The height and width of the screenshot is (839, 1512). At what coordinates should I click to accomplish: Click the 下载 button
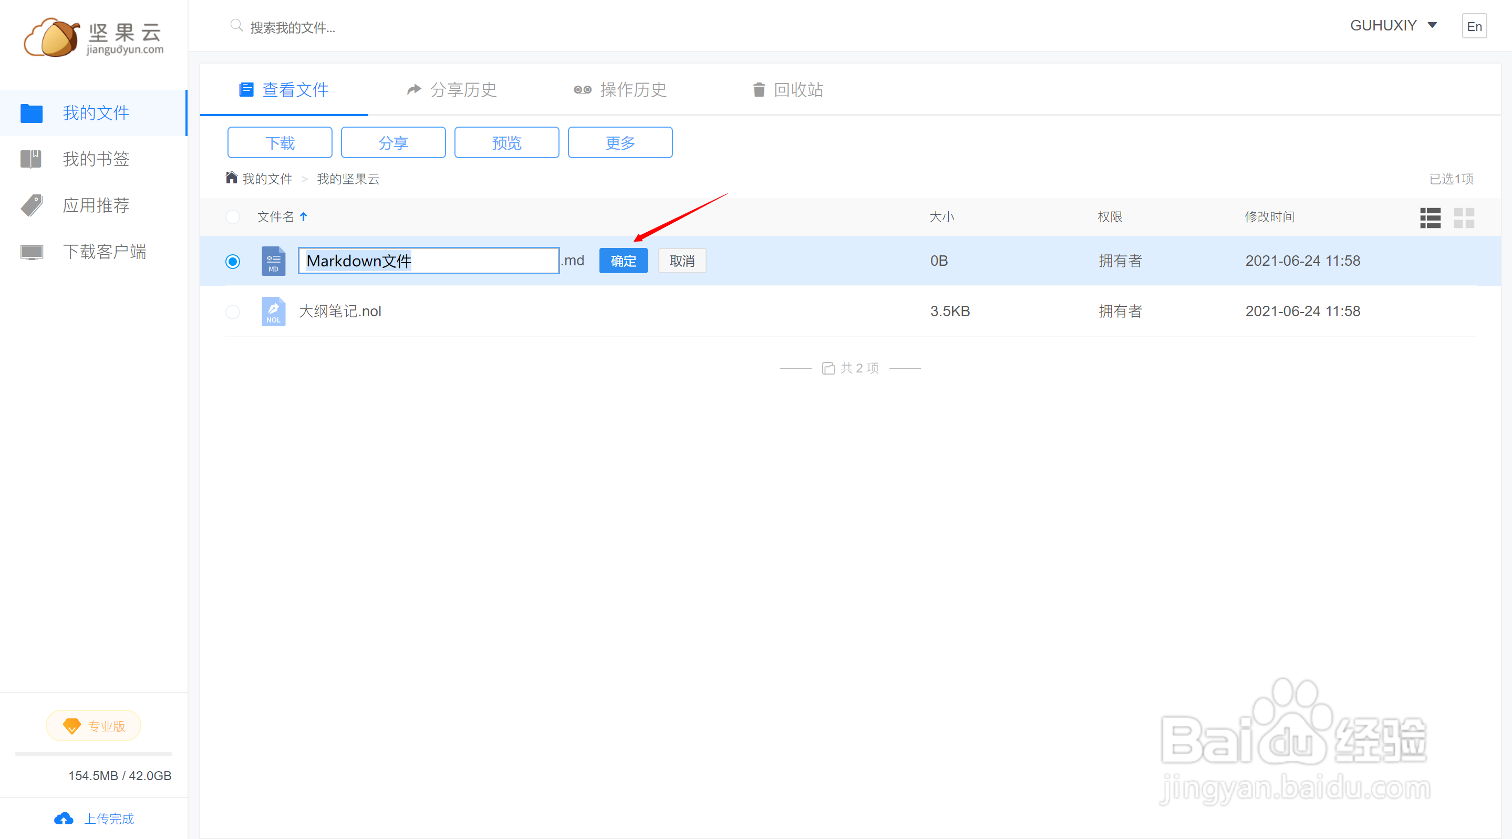pos(280,143)
